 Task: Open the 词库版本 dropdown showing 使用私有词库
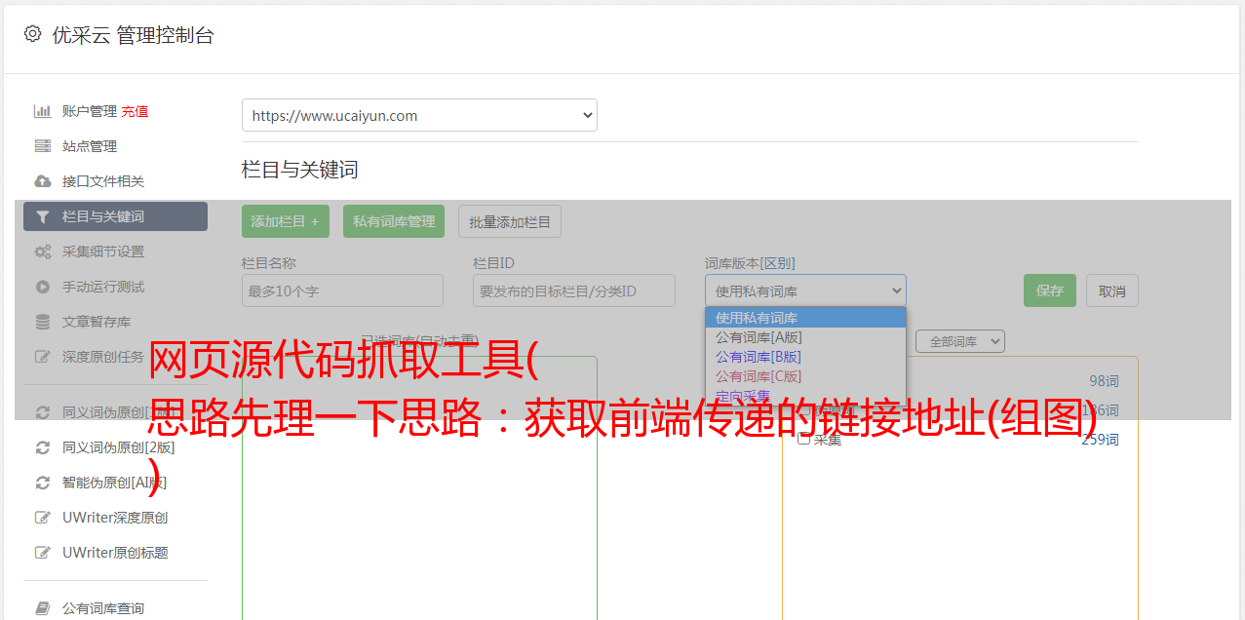(805, 291)
